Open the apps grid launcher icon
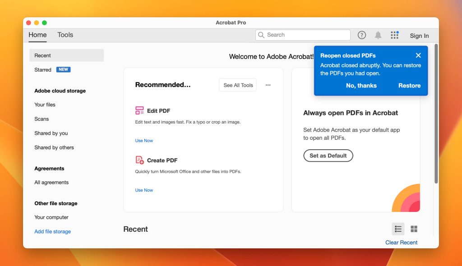The width and height of the screenshot is (462, 266). (394, 35)
